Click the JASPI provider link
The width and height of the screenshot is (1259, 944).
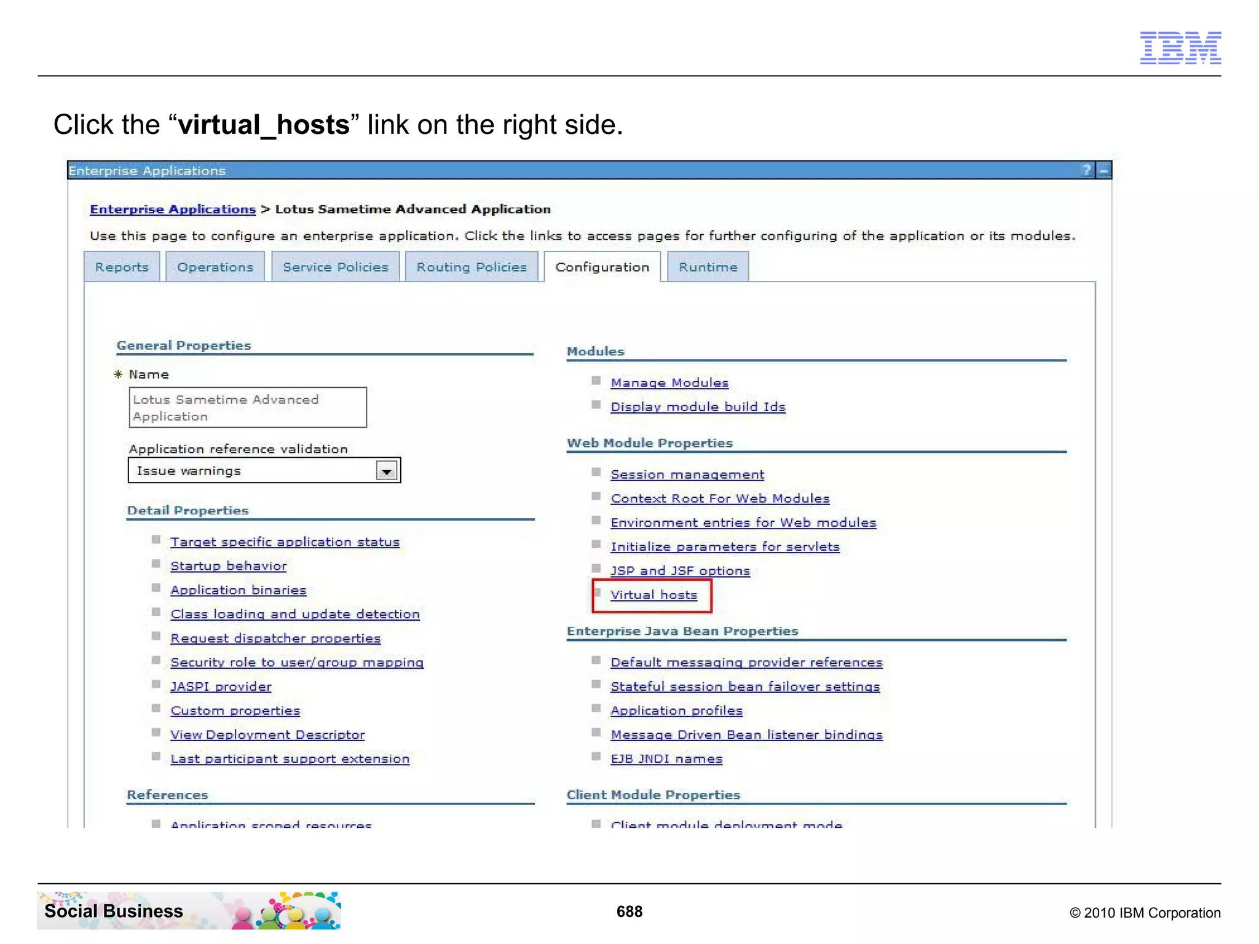point(221,686)
